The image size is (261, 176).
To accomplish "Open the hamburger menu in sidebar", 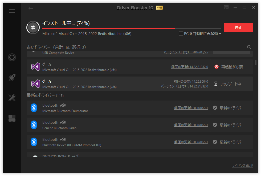I will click(12, 11).
